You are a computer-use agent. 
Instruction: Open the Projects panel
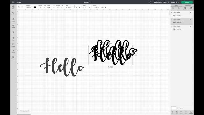[x=13, y=20]
